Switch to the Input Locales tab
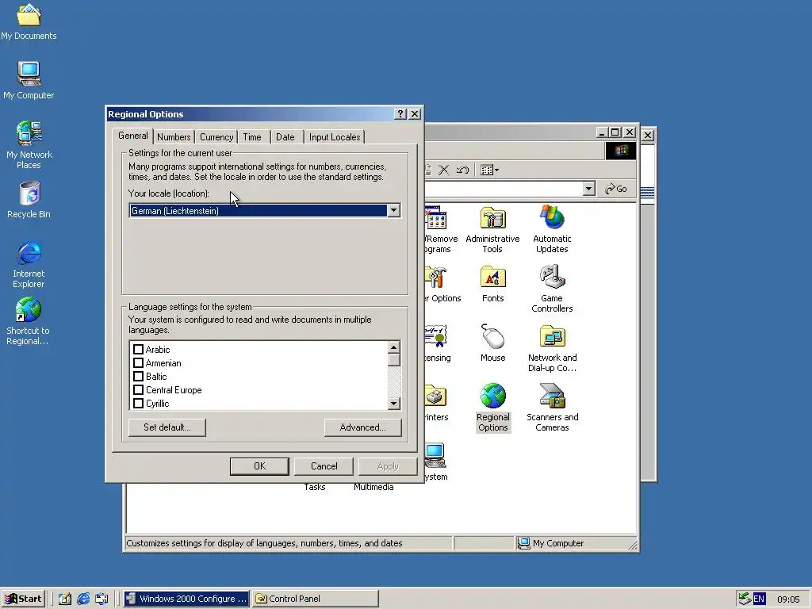Image resolution: width=812 pixels, height=609 pixels. [x=335, y=137]
